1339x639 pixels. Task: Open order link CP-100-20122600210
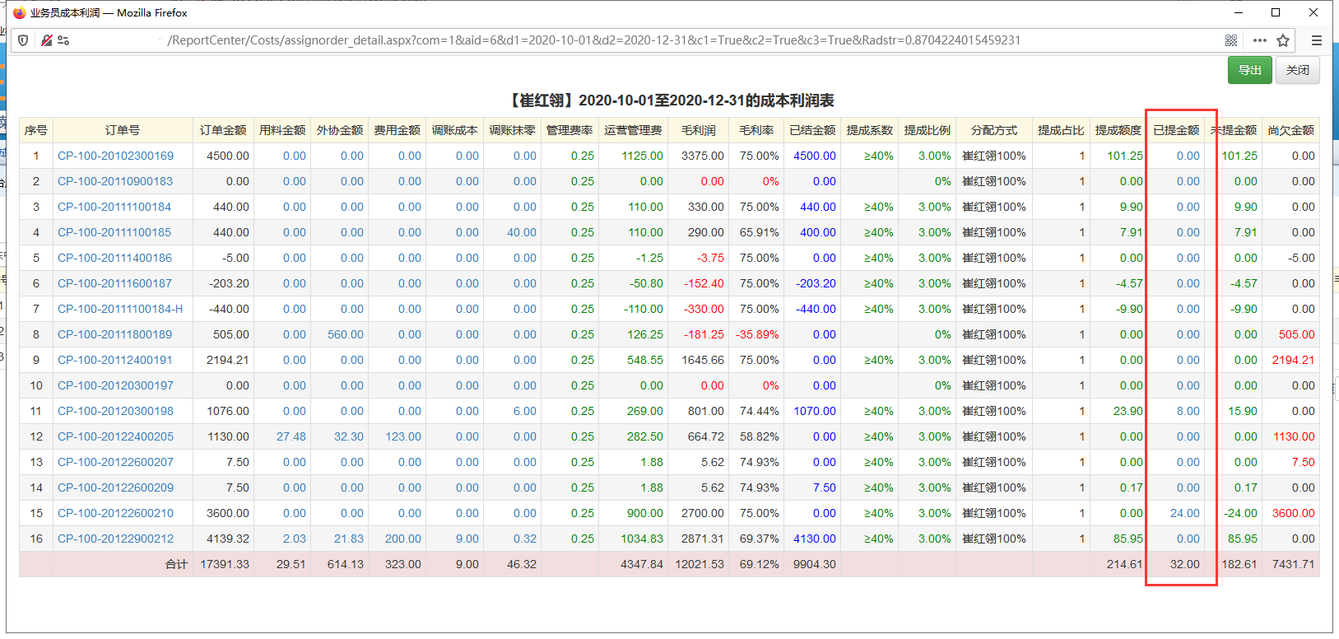tap(115, 513)
